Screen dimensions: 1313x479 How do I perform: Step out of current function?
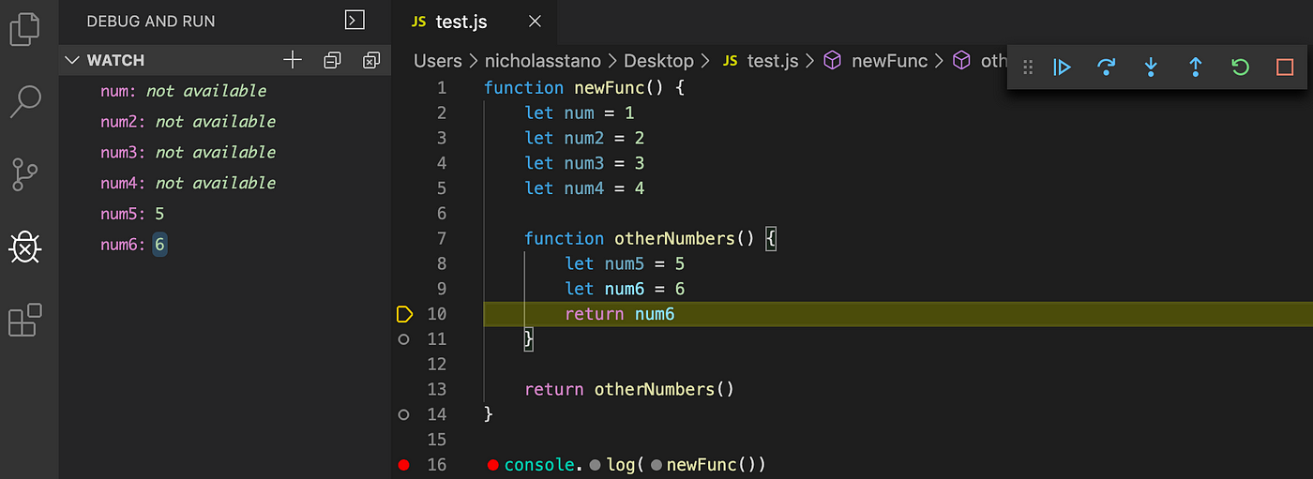pos(1195,67)
